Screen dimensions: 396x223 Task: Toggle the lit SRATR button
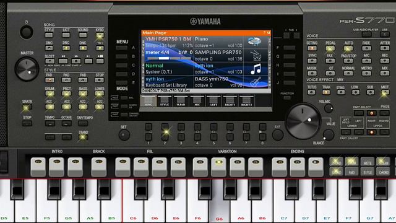tap(27, 107)
